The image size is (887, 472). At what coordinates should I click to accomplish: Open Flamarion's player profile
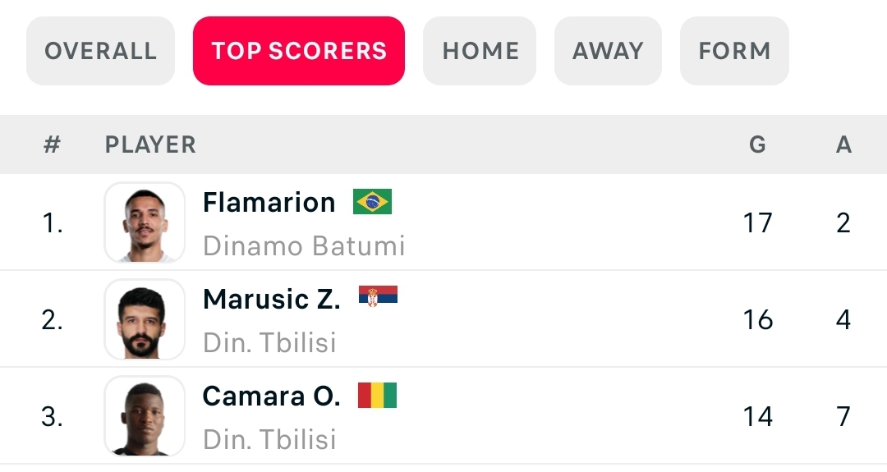coord(269,203)
